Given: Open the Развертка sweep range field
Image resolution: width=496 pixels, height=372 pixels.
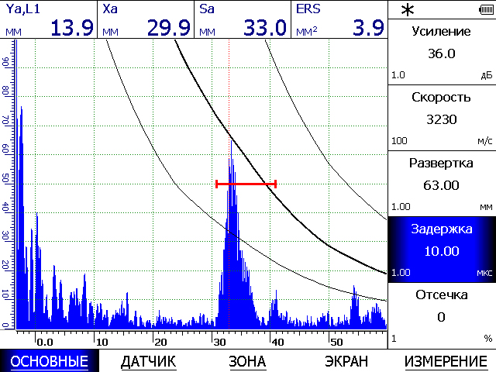Looking at the screenshot, I should click(441, 183).
